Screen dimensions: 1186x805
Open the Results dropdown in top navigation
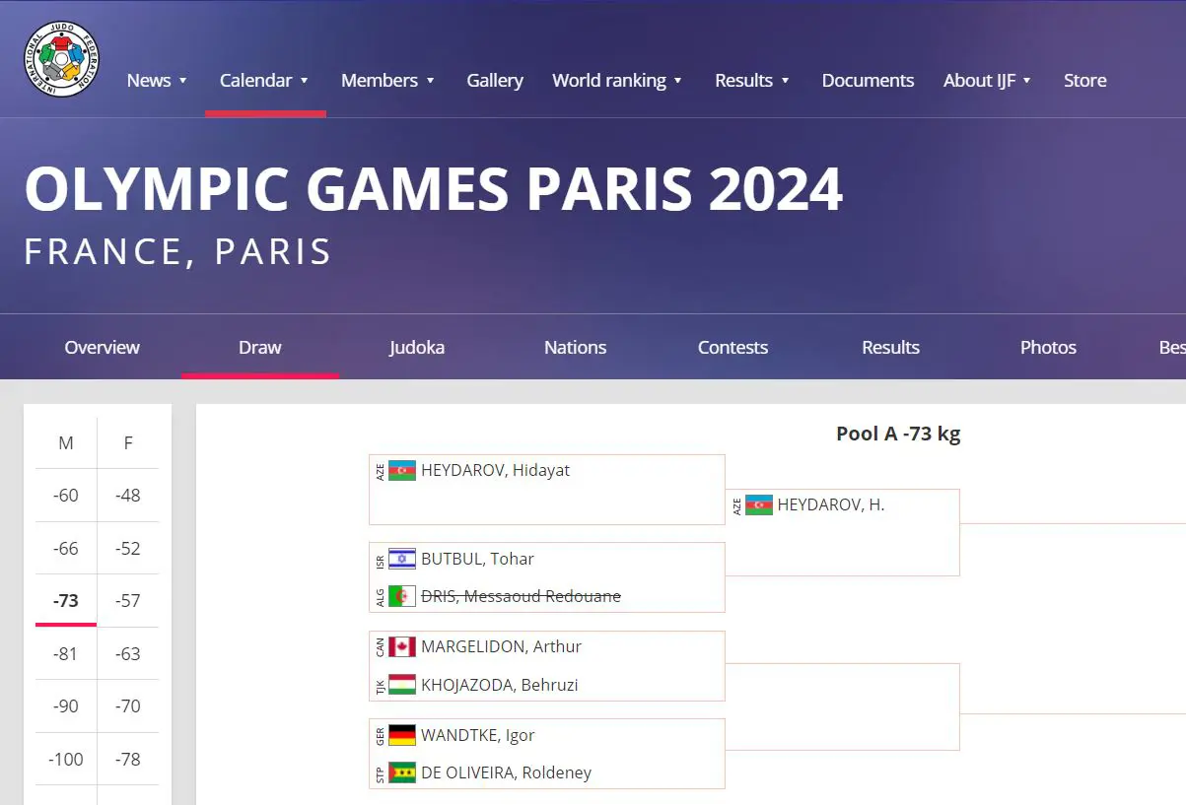point(752,81)
